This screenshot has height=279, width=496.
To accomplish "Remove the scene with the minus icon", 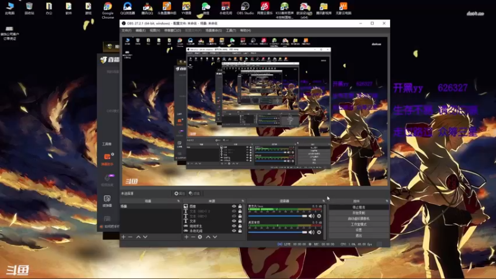I will (130, 237).
